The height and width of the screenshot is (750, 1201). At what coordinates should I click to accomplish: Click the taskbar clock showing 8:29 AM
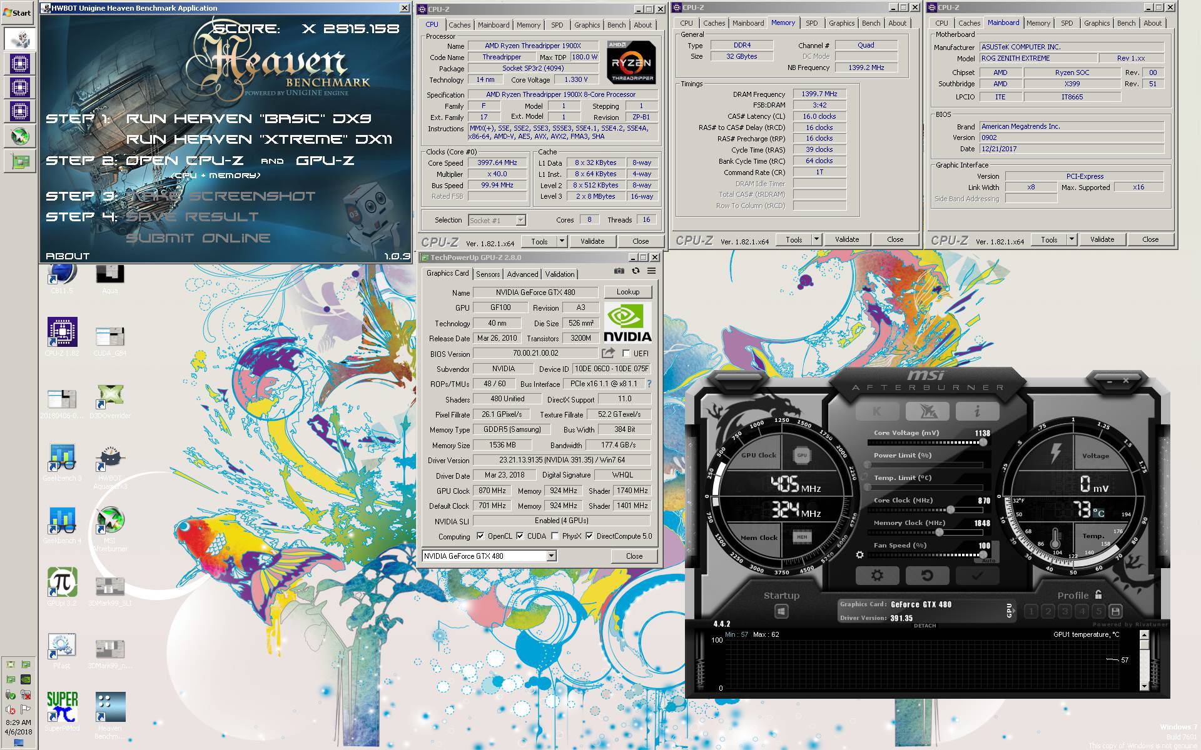pyautogui.click(x=18, y=722)
